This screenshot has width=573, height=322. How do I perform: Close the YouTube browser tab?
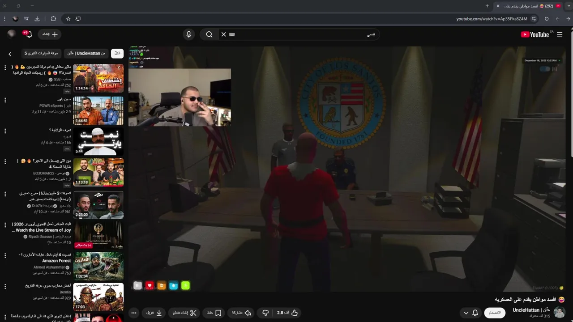point(498,6)
